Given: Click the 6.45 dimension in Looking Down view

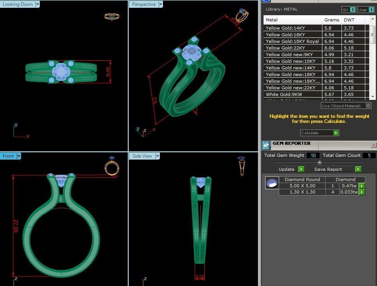Looking at the screenshot, I should tap(108, 72).
